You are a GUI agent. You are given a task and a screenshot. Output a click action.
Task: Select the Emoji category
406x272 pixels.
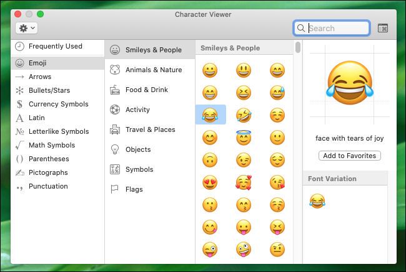(x=57, y=63)
